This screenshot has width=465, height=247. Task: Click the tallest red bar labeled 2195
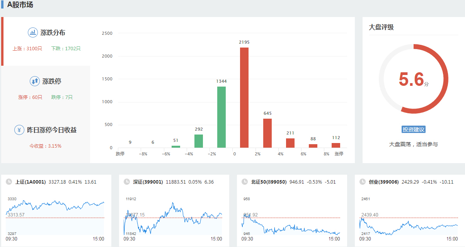point(244,97)
